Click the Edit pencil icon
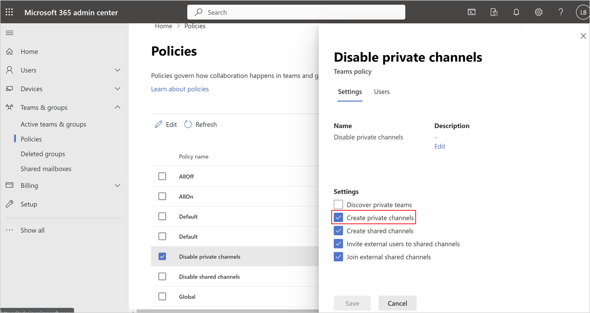The height and width of the screenshot is (313, 590). 159,124
